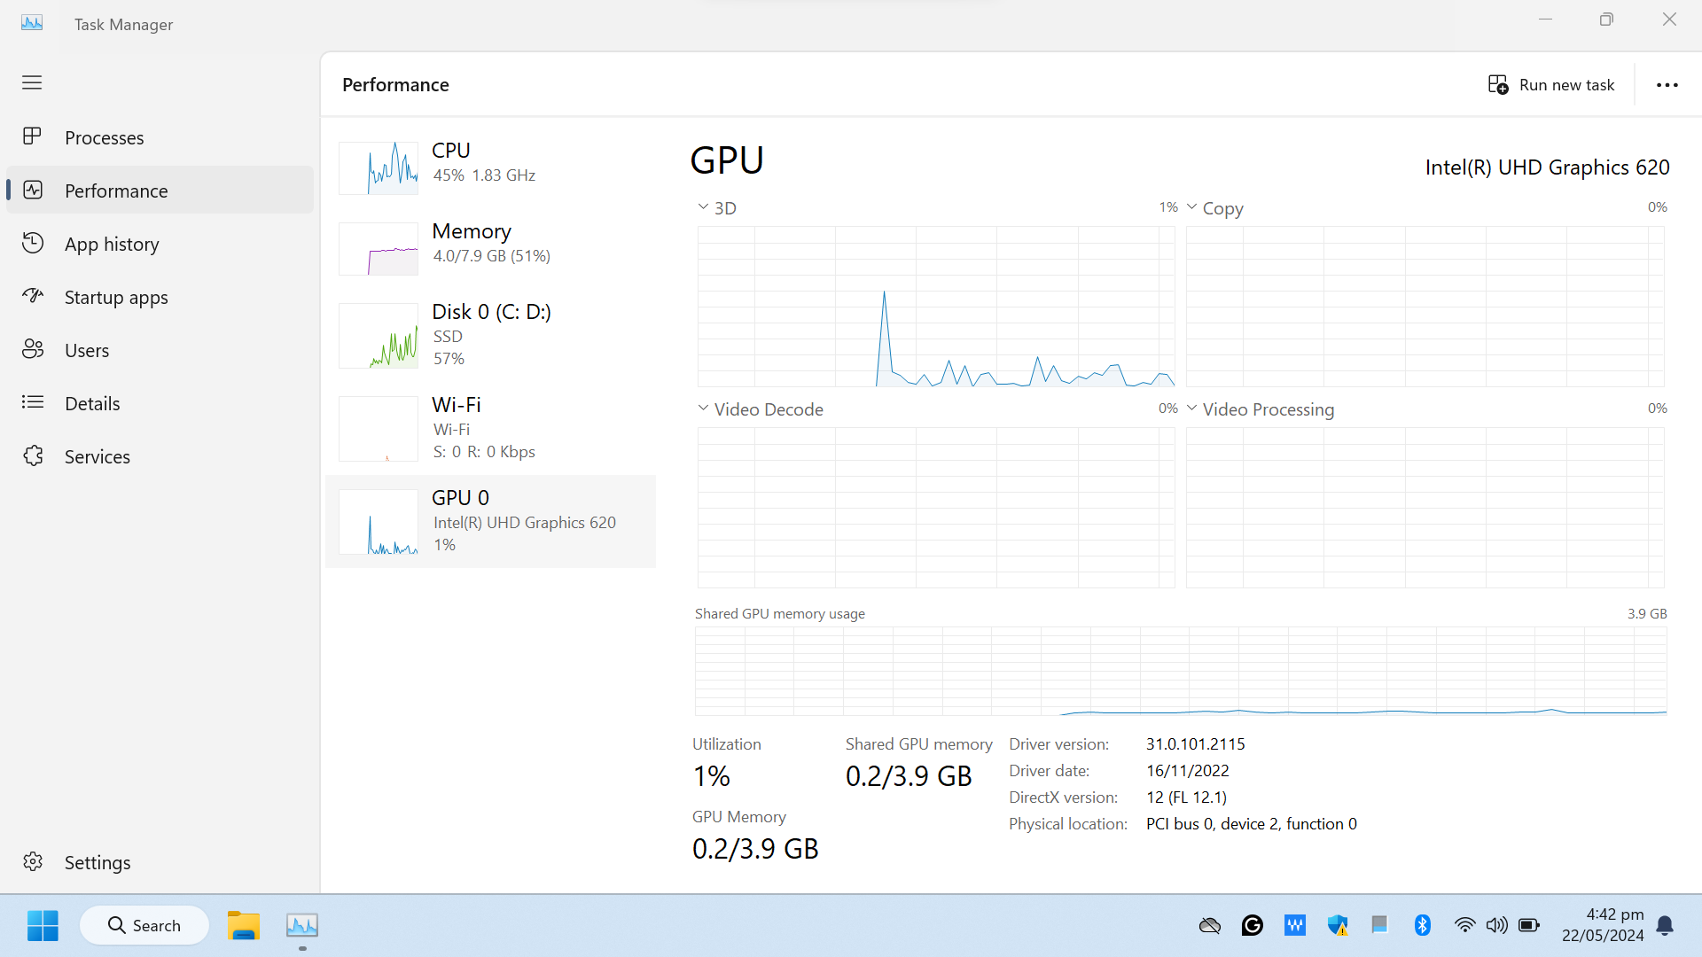Open the three-dot more options menu

click(x=1667, y=85)
